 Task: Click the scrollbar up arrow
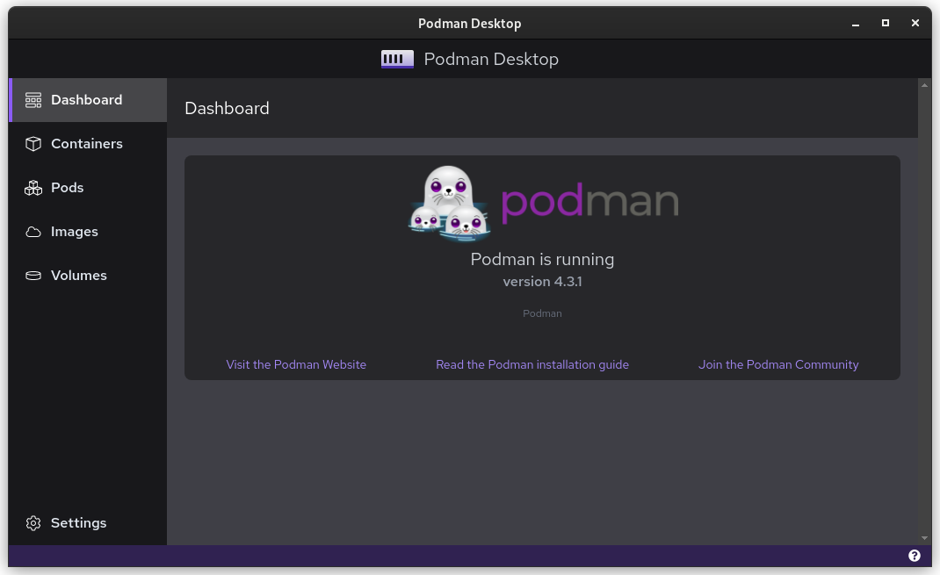pyautogui.click(x=924, y=85)
